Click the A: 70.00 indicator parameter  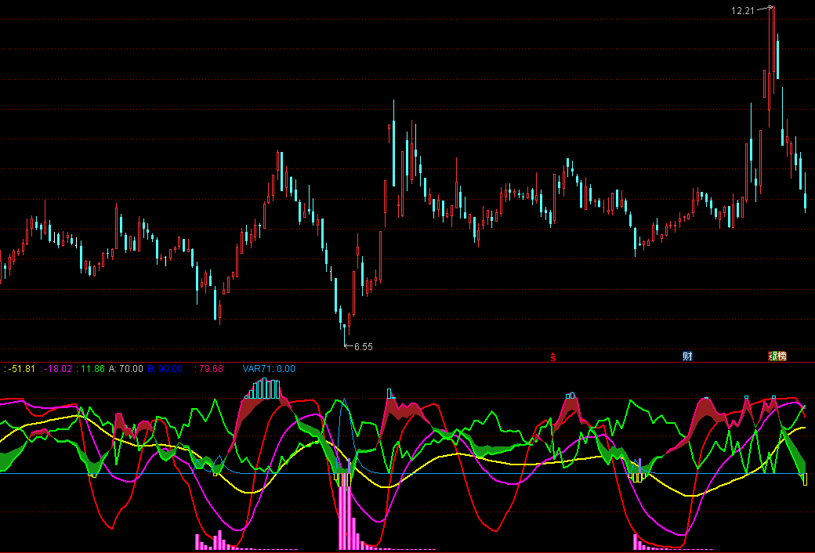pyautogui.click(x=126, y=368)
